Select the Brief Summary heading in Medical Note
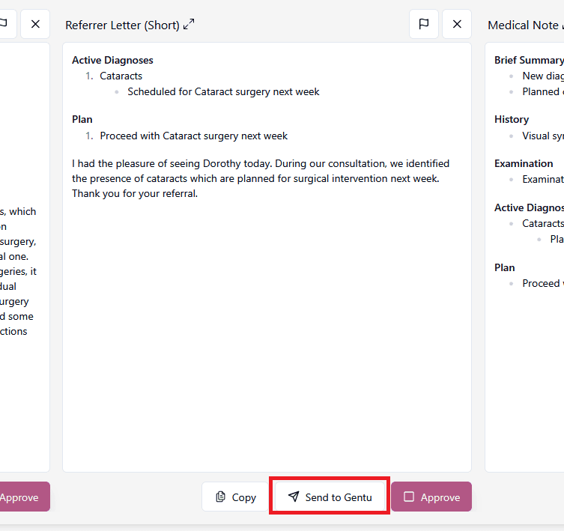 tap(529, 60)
